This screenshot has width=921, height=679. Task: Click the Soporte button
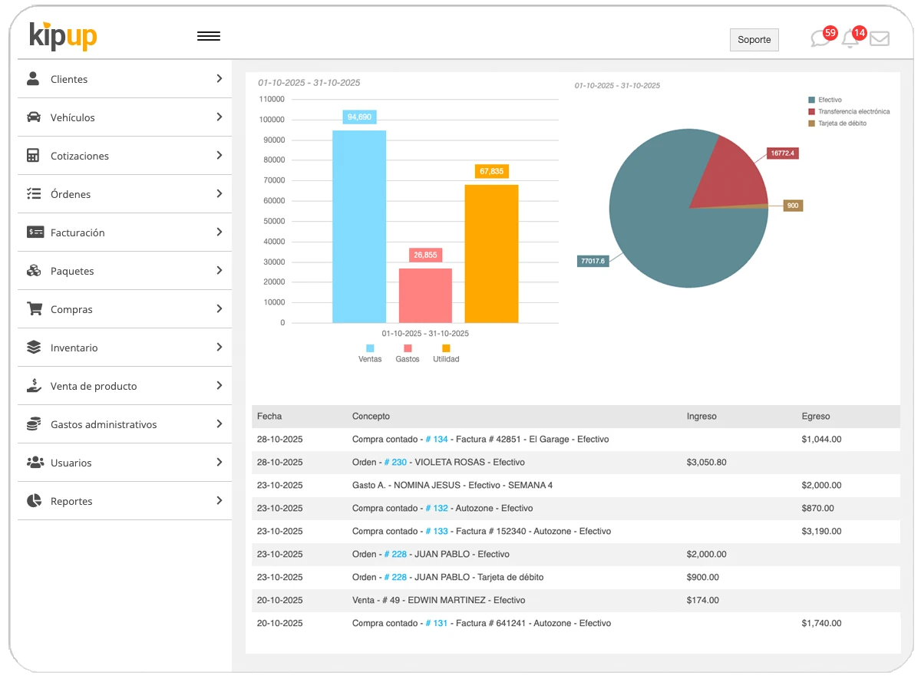click(x=754, y=39)
